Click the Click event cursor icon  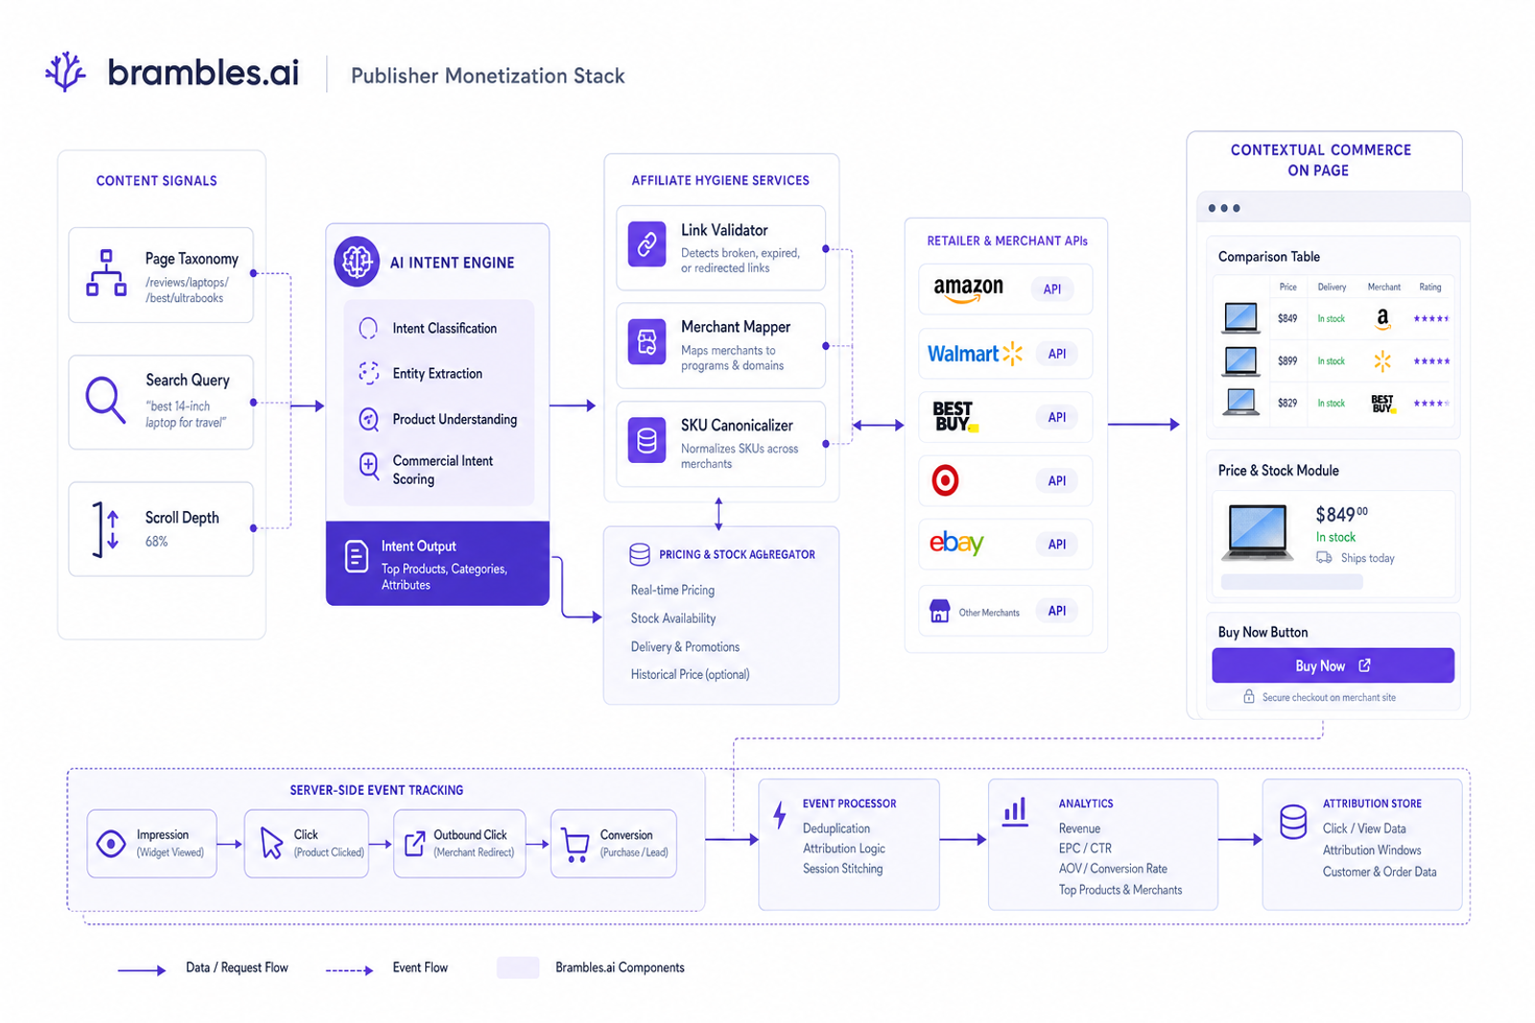(x=272, y=844)
